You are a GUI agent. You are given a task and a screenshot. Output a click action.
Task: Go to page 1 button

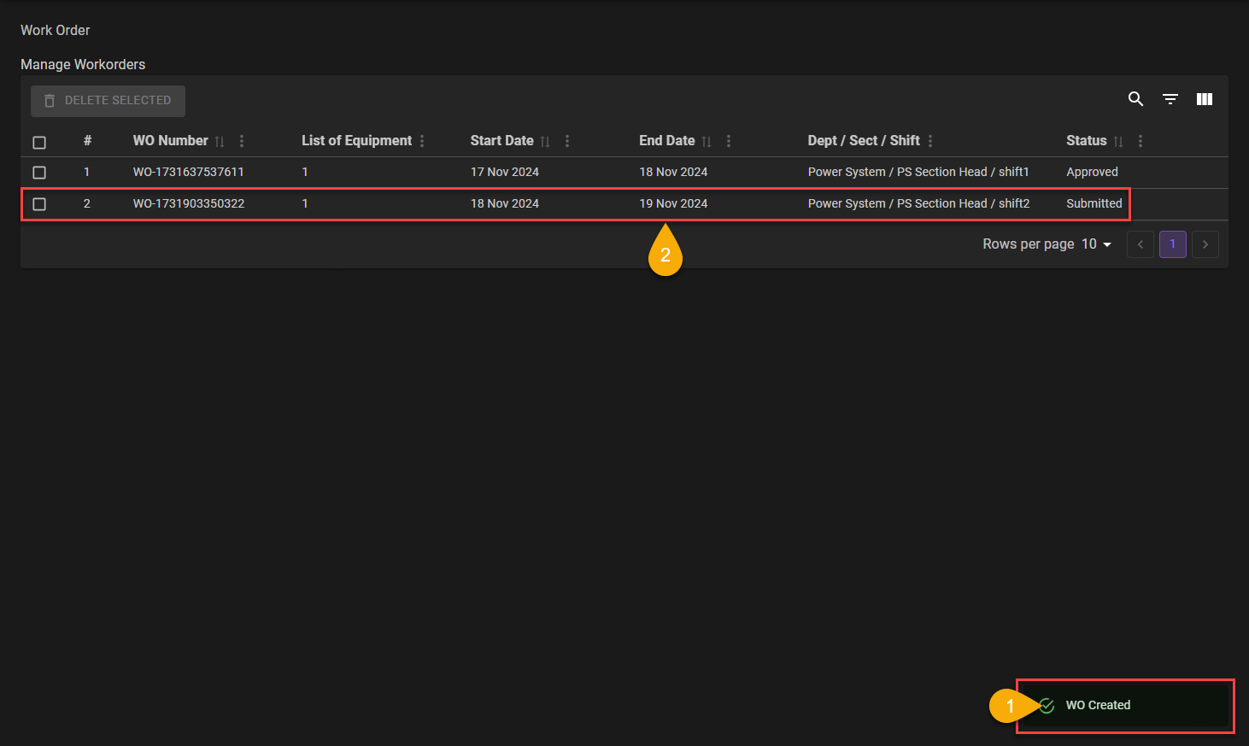1172,244
